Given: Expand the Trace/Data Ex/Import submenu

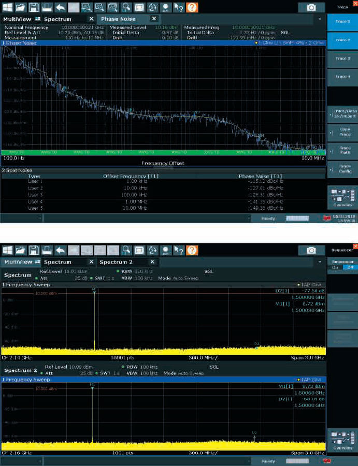Looking at the screenshot, I should (342, 114).
